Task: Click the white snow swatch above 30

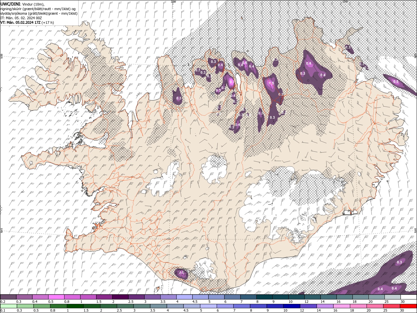Action: 409,297
